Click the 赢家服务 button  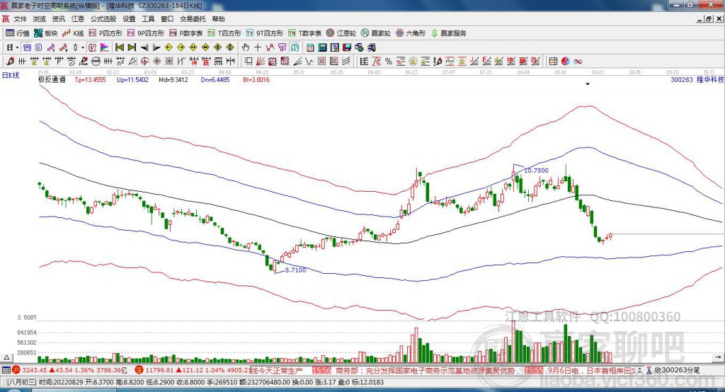[449, 33]
